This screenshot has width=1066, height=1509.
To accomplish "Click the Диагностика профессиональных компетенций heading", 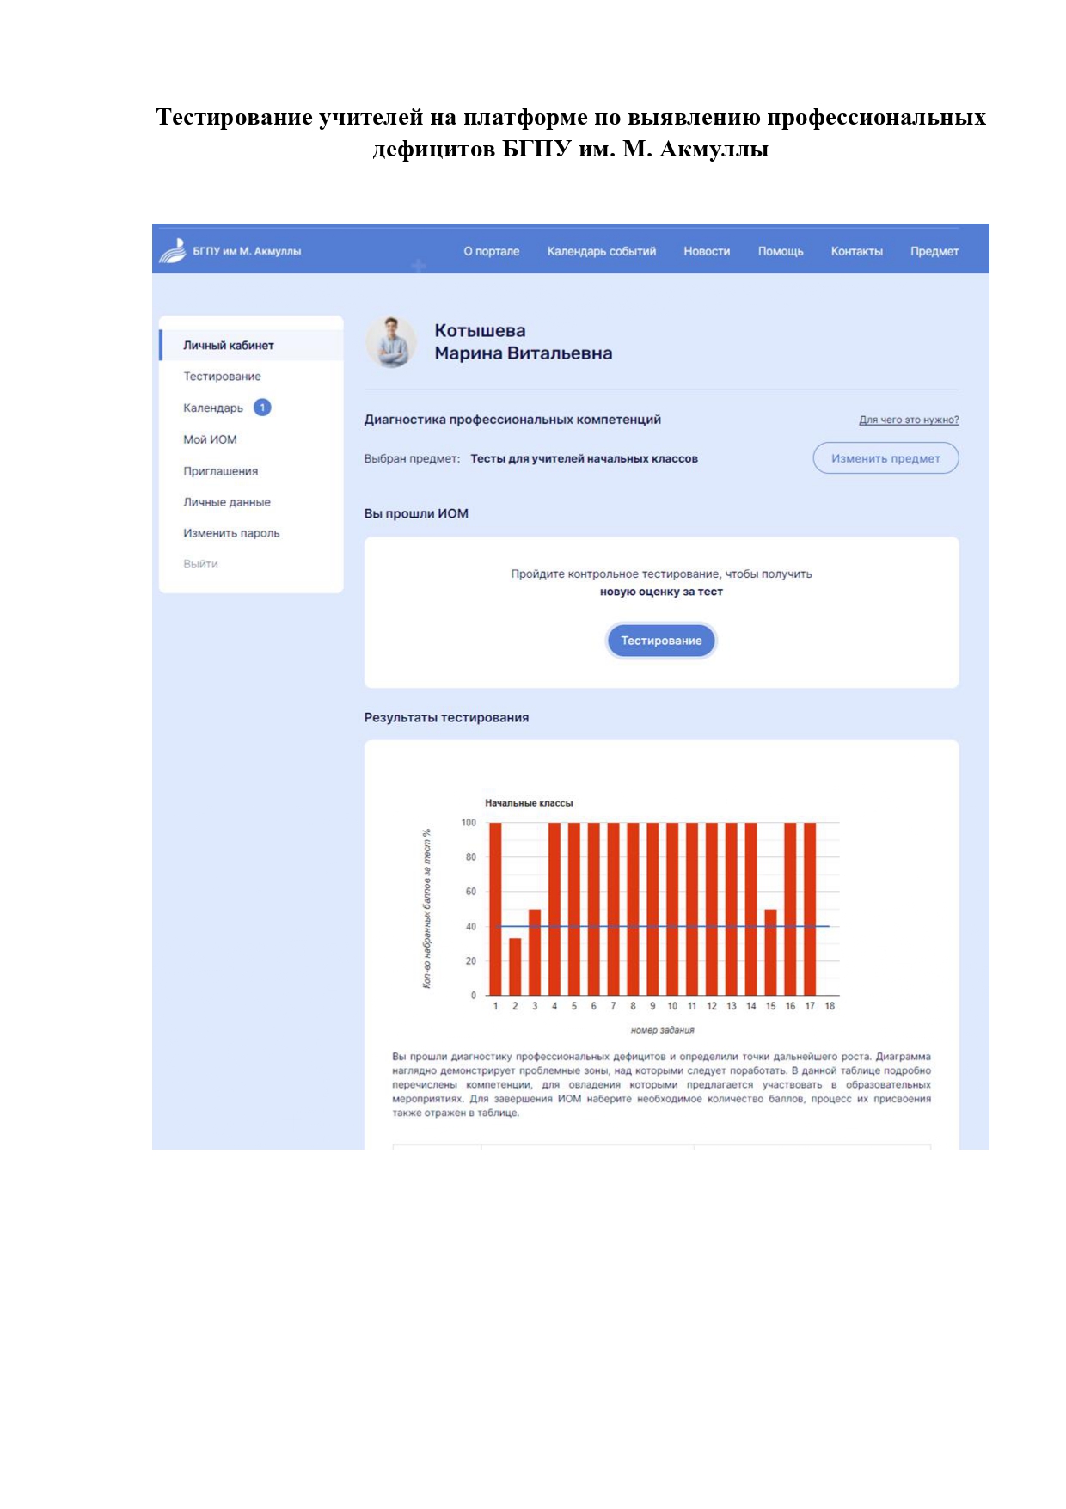I will [x=512, y=420].
